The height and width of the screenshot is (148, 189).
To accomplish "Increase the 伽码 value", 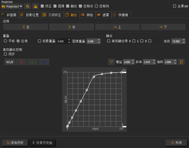I will tap(175, 61).
